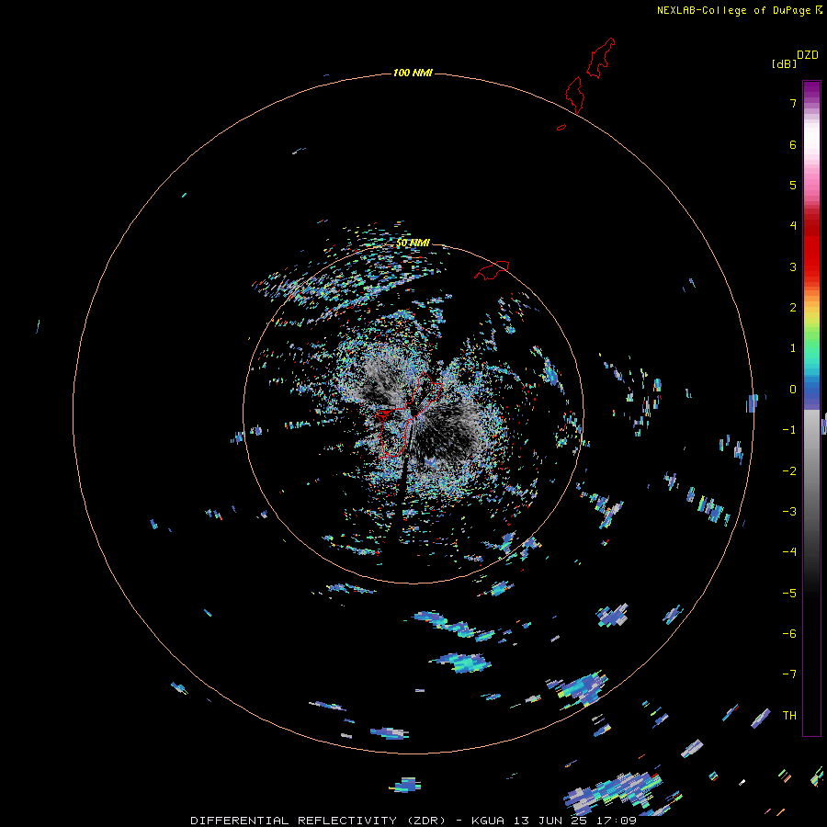
Task: Click the 3 dB scale label
Action: tap(793, 266)
